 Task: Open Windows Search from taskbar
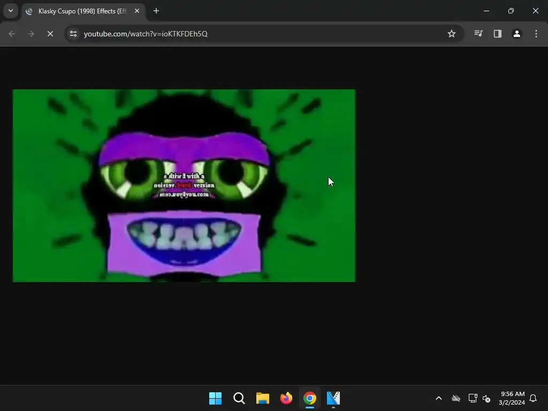tap(239, 398)
